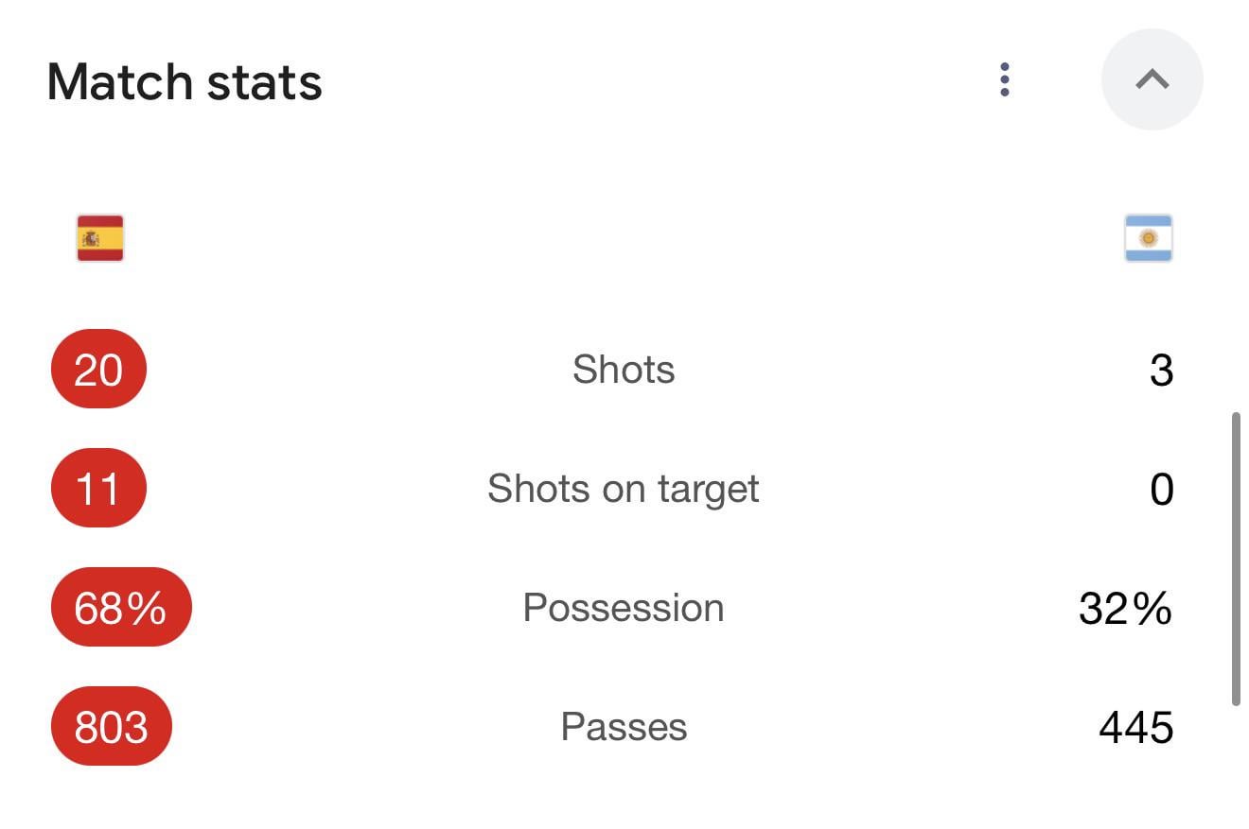Click the Shots stat label
Screen dimensions: 1249x829
pos(624,370)
